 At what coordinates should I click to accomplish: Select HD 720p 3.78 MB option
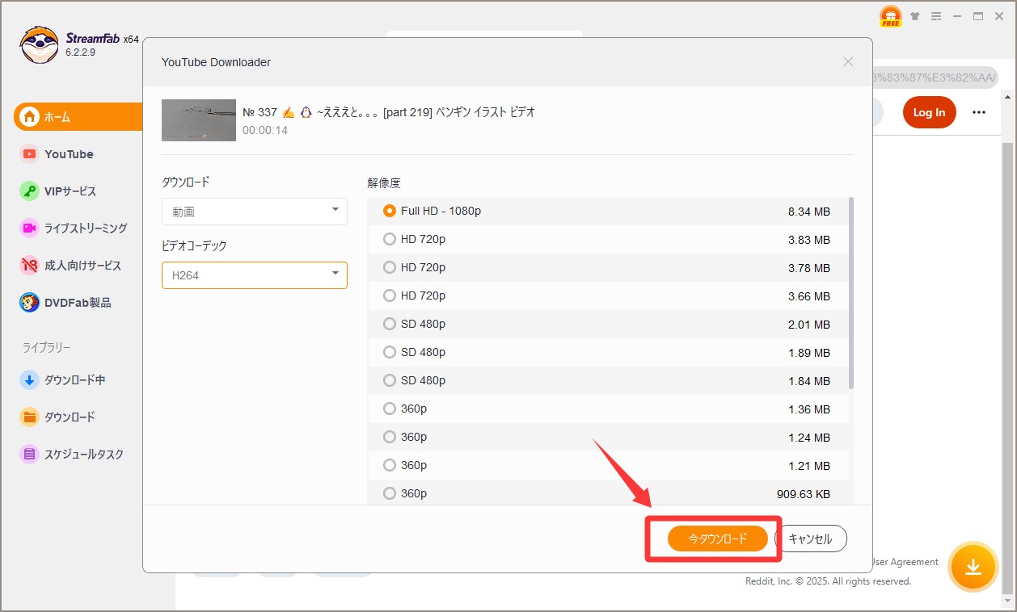[x=608, y=267]
